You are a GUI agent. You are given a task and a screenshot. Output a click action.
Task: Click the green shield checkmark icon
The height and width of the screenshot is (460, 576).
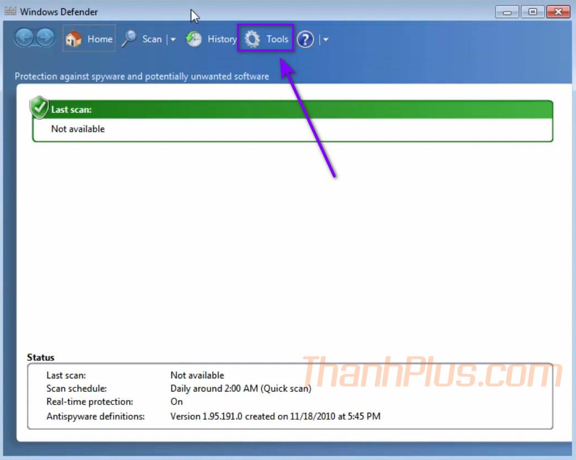pos(39,107)
